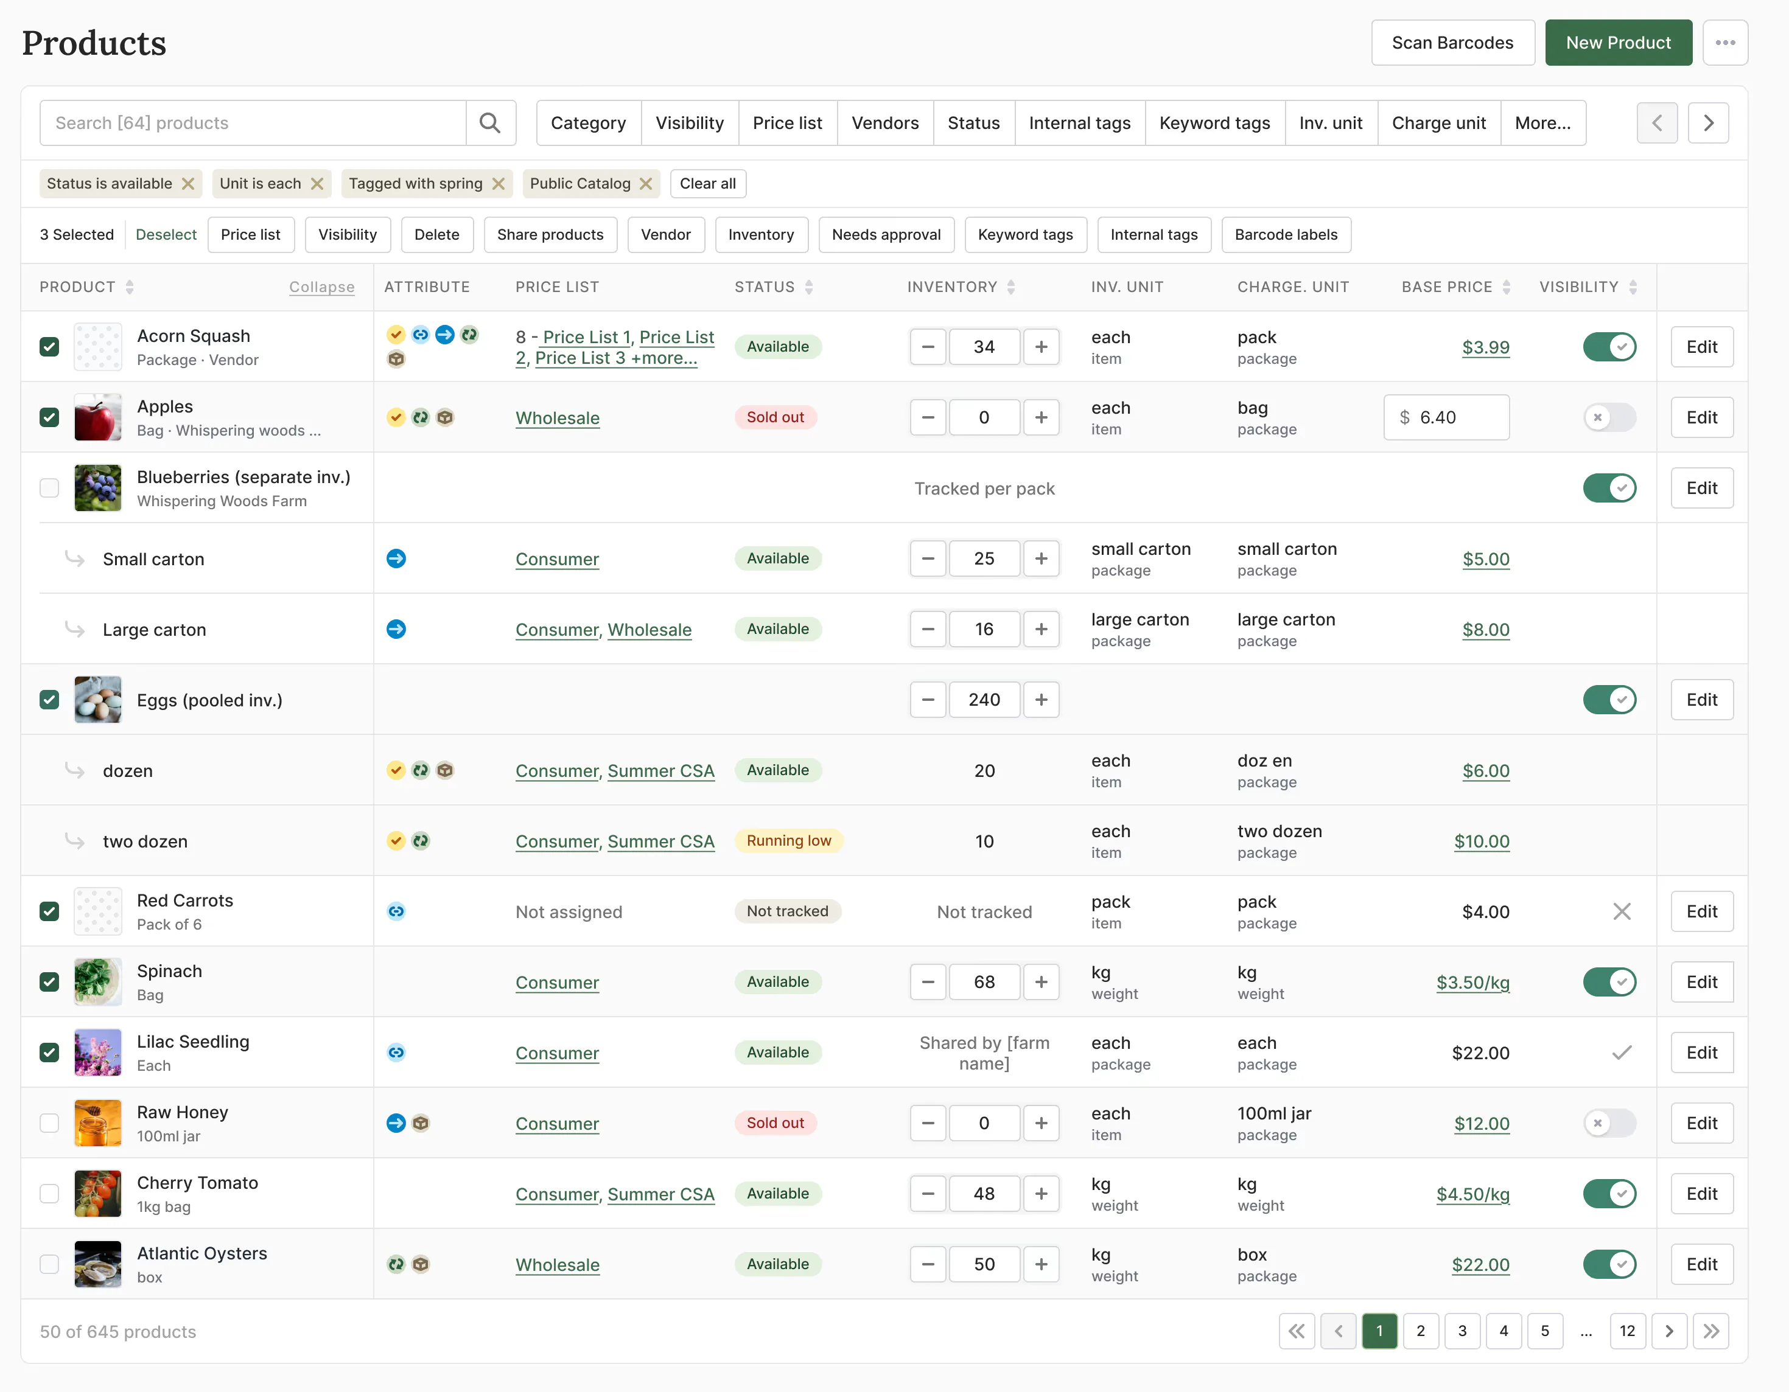Viewport: 1789px width, 1392px height.
Task: Click the Apples base price input field
Action: click(x=1446, y=417)
